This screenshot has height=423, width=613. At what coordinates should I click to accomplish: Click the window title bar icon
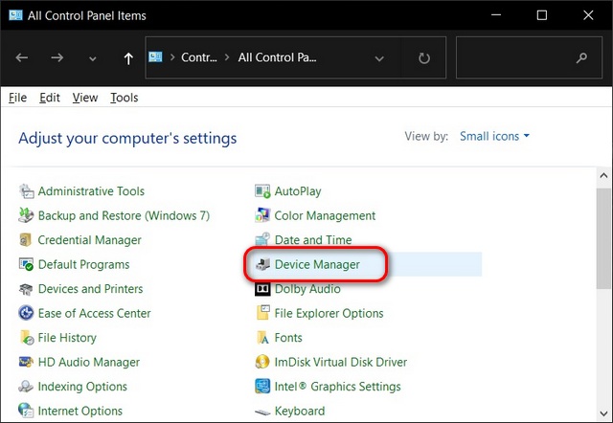pyautogui.click(x=15, y=15)
